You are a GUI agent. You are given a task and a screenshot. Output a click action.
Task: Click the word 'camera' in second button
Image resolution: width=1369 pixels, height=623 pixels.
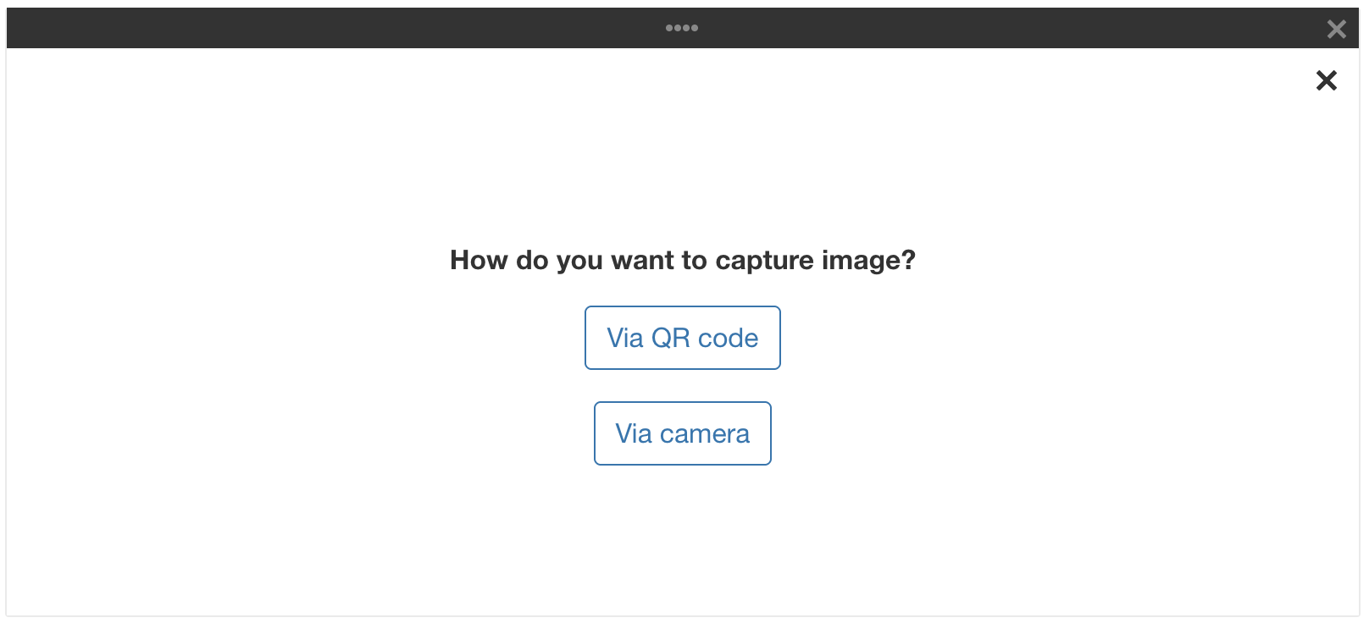[705, 434]
